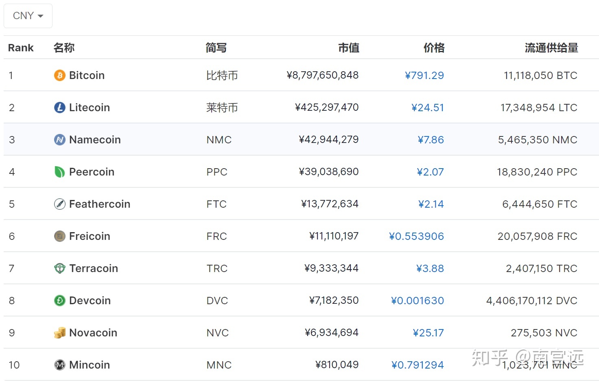Click Feathercoin price ¥2.14
Screen dimensions: 599x382
pos(431,204)
